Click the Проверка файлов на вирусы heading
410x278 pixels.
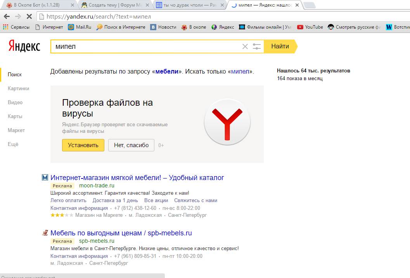pyautogui.click(x=107, y=108)
